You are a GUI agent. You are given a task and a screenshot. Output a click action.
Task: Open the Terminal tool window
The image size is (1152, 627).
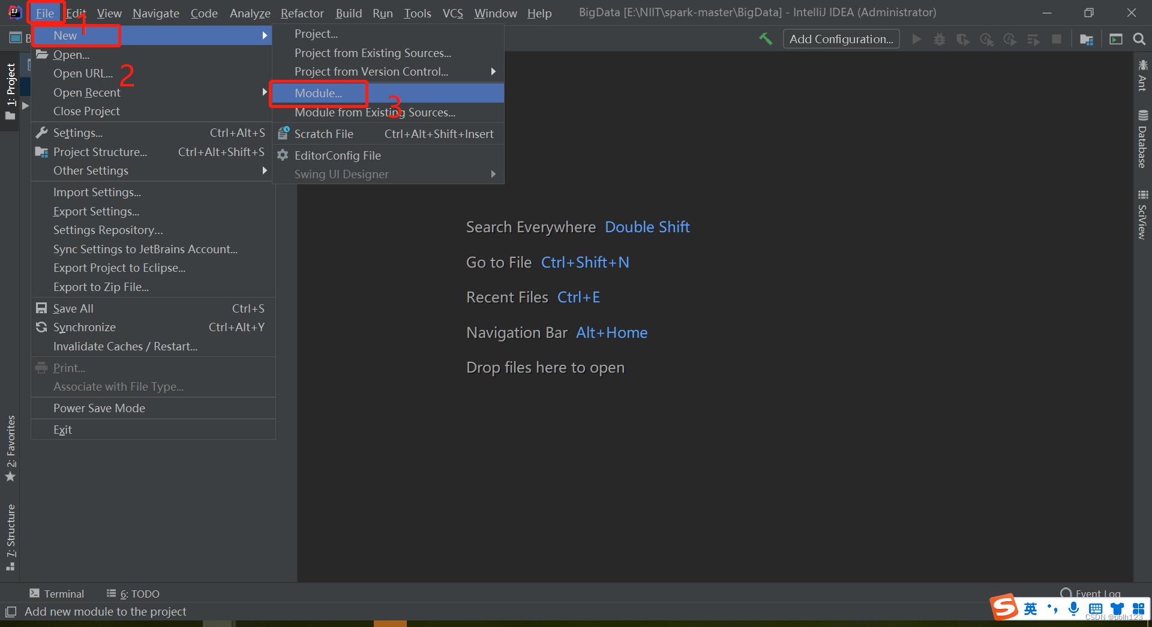[x=57, y=593]
